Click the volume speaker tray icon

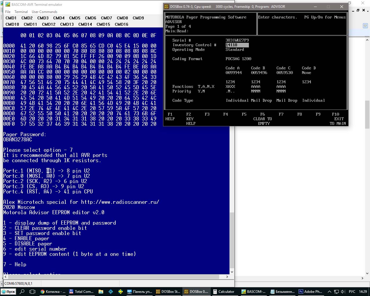[x=343, y=292]
